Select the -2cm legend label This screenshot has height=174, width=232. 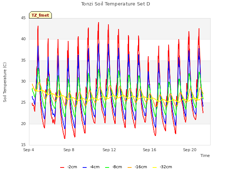[x=72, y=167]
